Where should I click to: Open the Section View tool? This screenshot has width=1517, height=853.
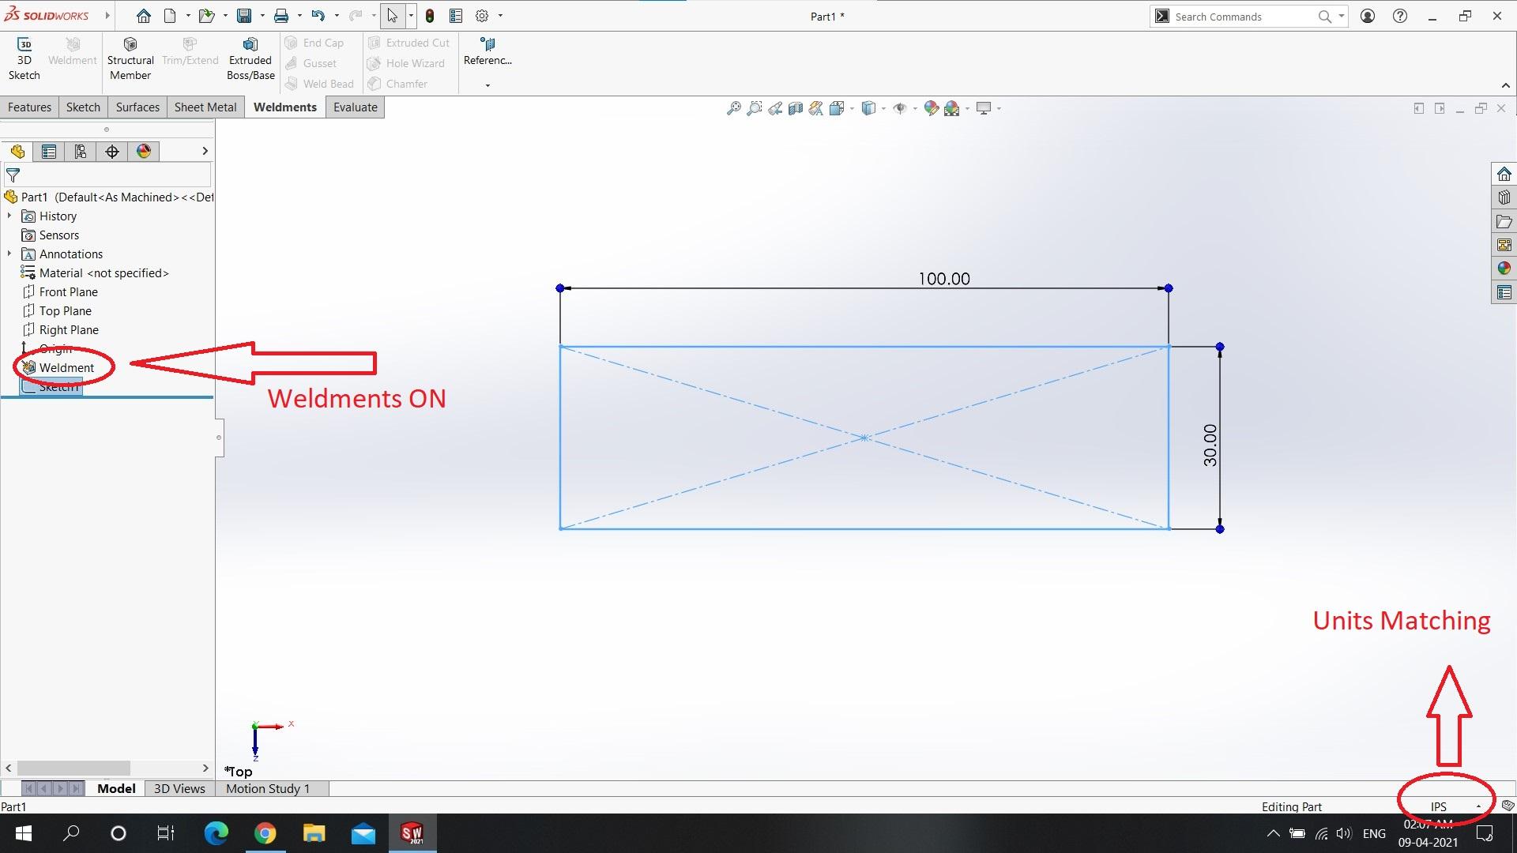click(796, 107)
